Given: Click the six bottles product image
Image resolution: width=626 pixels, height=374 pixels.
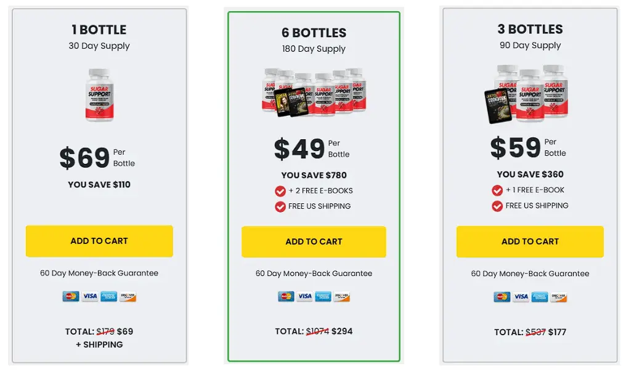Looking at the screenshot, I should [314, 92].
